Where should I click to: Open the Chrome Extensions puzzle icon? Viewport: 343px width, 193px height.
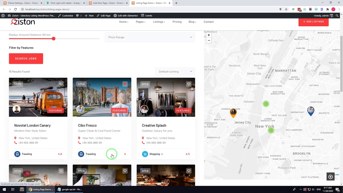pyautogui.click(x=327, y=9)
